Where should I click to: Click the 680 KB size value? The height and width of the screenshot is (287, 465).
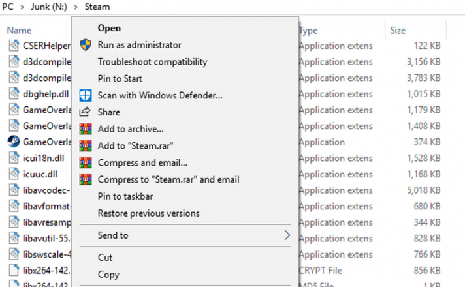427,206
